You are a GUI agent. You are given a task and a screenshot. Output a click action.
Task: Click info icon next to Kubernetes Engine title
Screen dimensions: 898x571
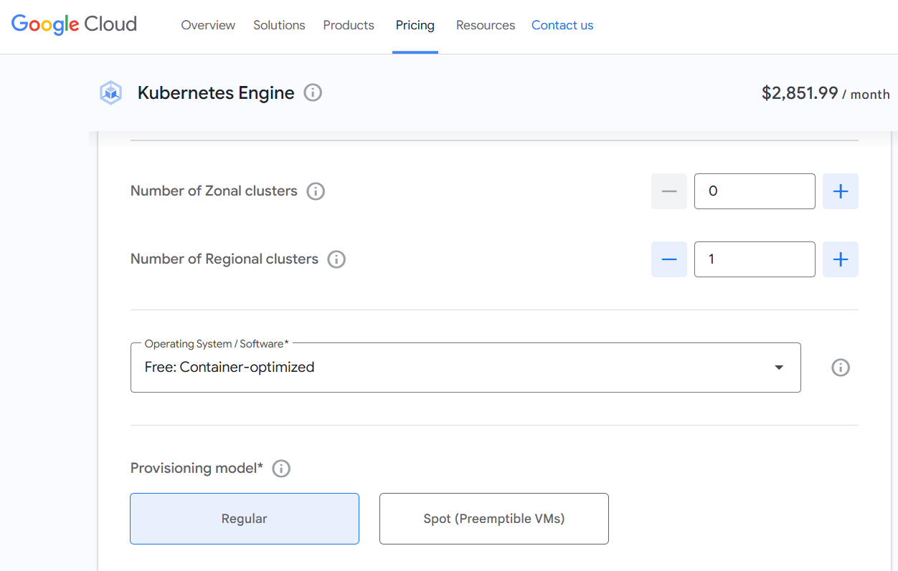(313, 92)
